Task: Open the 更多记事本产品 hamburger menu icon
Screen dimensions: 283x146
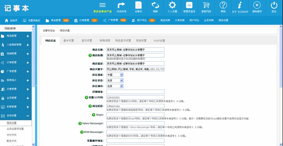Action: [x=102, y=5]
